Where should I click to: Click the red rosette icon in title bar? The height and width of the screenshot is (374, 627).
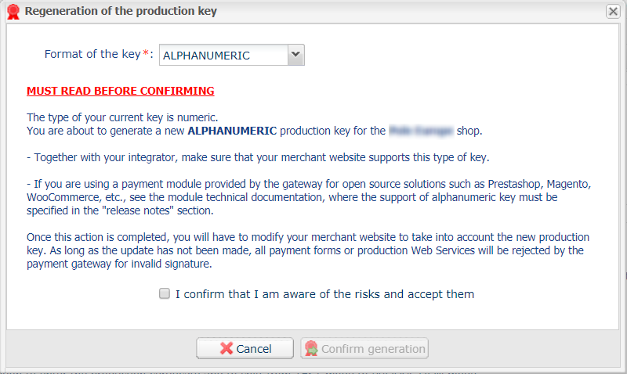13,11
